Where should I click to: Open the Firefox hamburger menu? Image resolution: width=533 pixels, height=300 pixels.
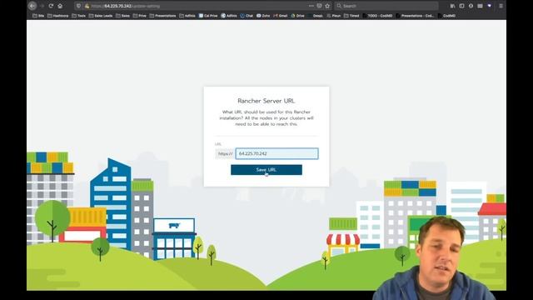(x=501, y=6)
